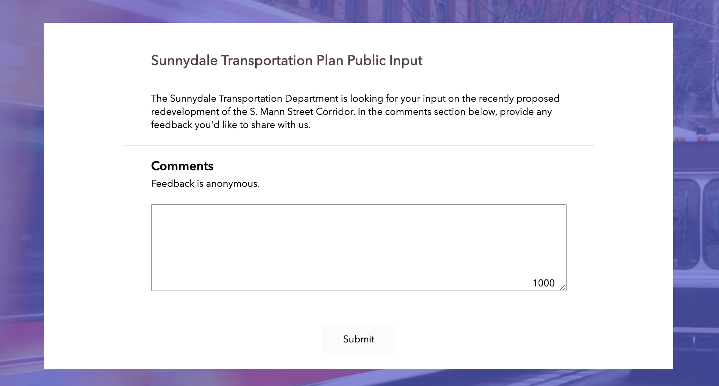
Task: Click the last description line about sharing feedback
Action: coord(231,125)
